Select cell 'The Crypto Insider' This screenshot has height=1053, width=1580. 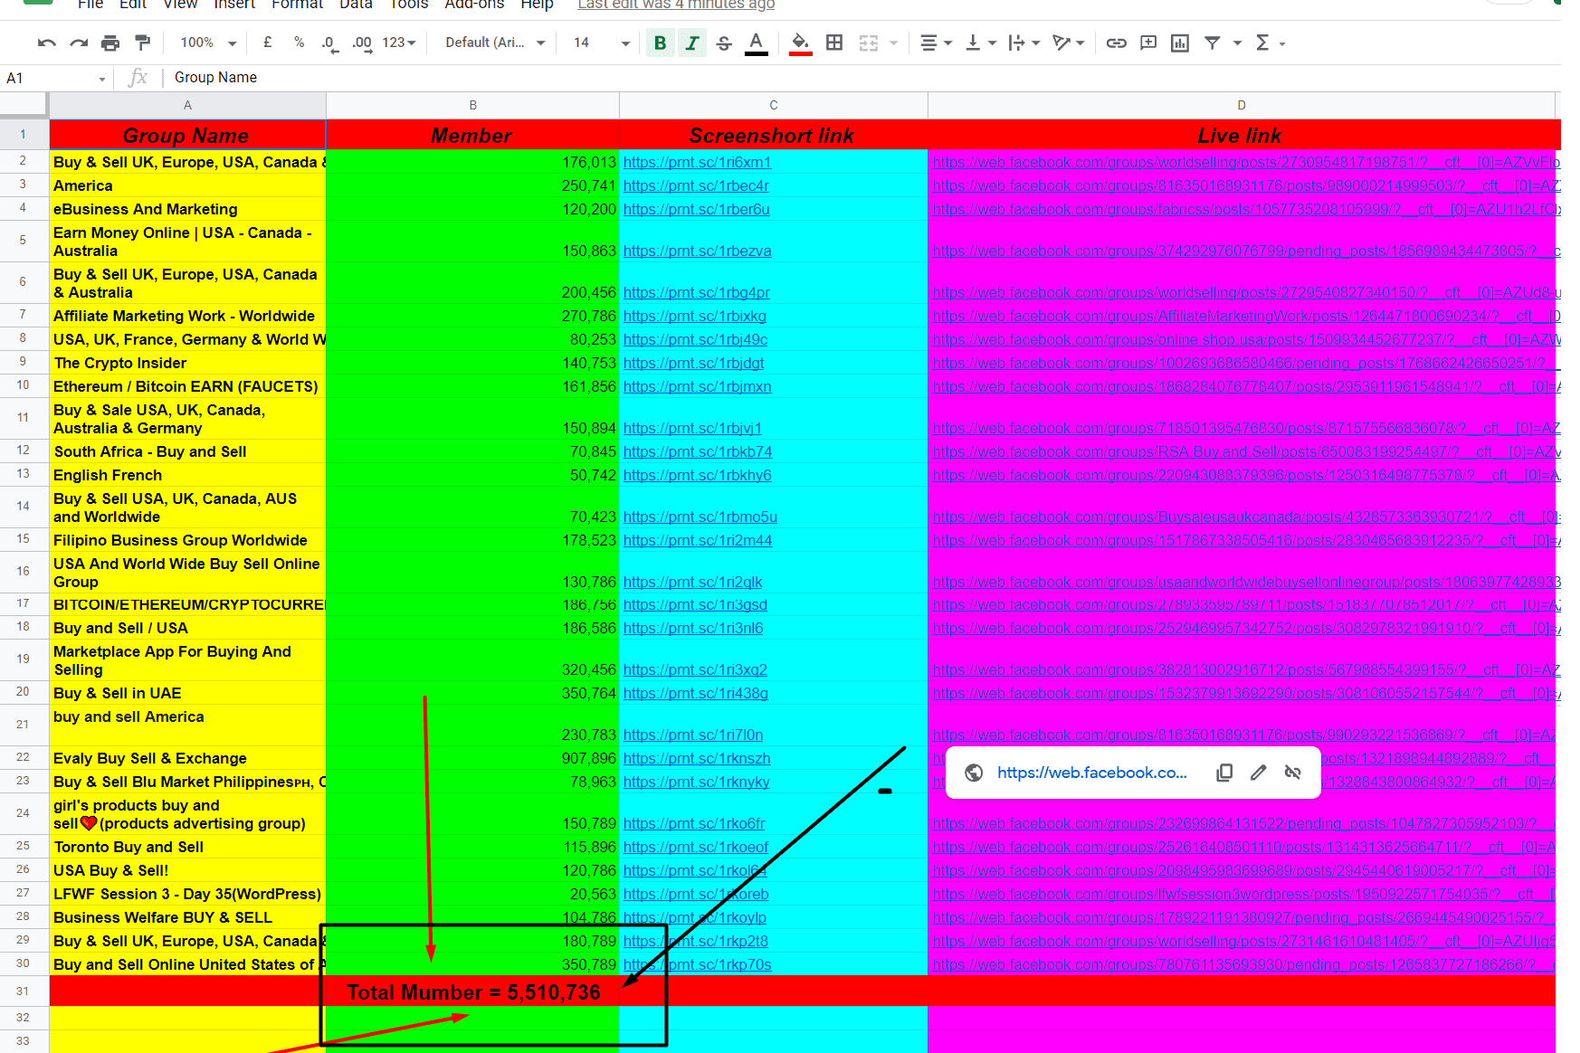(187, 362)
